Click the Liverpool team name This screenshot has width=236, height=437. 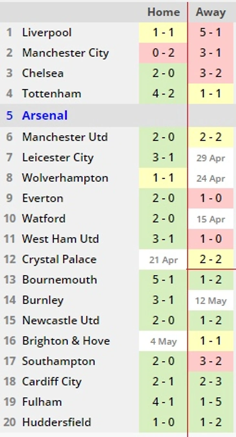47,33
